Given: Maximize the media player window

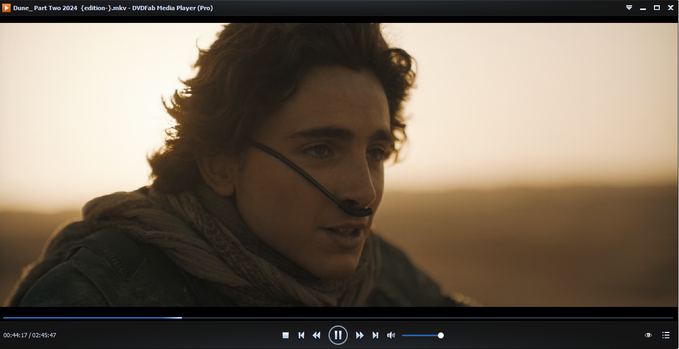Looking at the screenshot, I should click(657, 8).
